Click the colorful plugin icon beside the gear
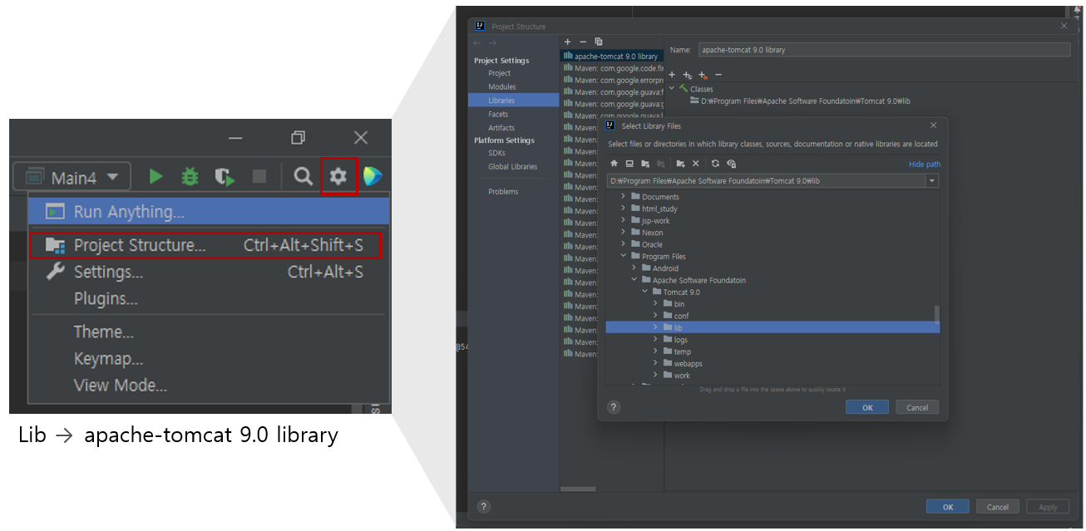The width and height of the screenshot is (1086, 531). click(x=373, y=176)
